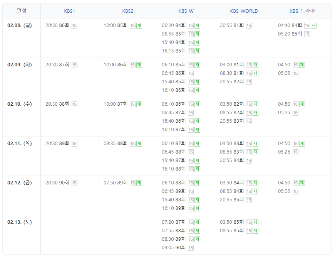Click the 20:55 82회 KBS WORLD entry
The height and width of the screenshot is (260, 335).
(231, 81)
